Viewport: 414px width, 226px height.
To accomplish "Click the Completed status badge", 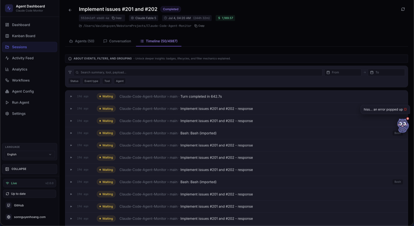I will click(171, 9).
